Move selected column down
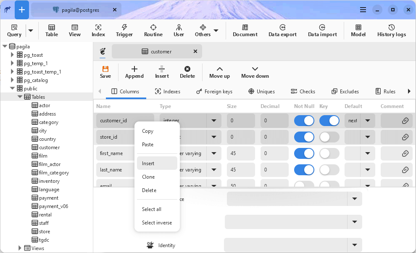416x253 pixels. click(255, 72)
